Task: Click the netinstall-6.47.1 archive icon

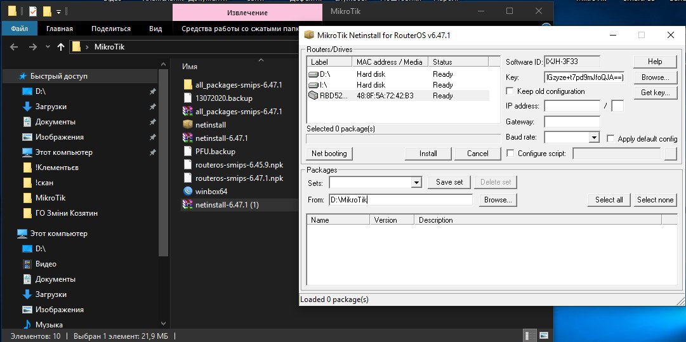Action: [188, 138]
